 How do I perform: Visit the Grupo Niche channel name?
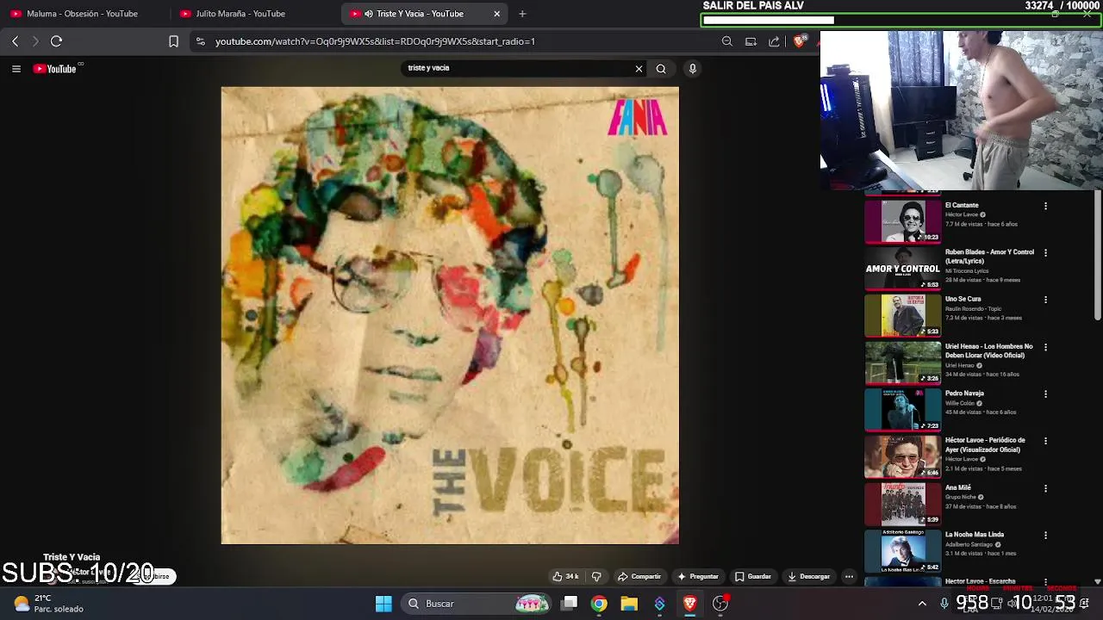pyautogui.click(x=960, y=497)
